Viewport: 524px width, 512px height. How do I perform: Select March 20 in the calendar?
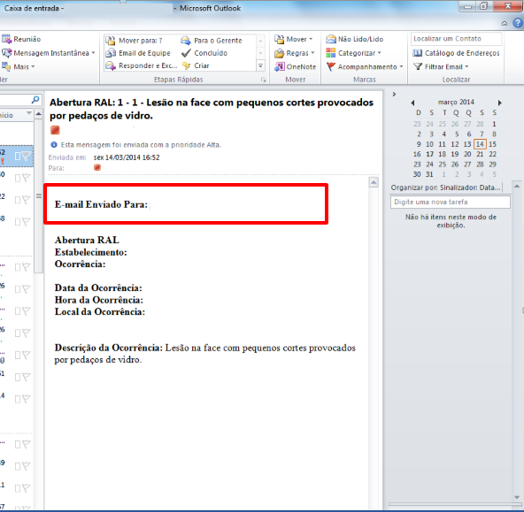467,154
